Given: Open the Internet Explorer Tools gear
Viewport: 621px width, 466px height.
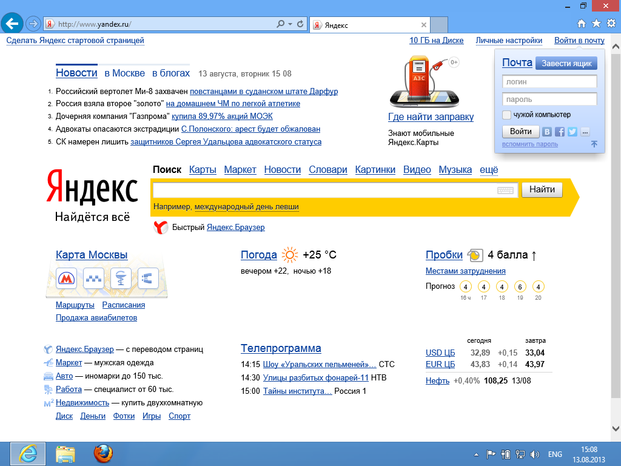Looking at the screenshot, I should (x=611, y=24).
